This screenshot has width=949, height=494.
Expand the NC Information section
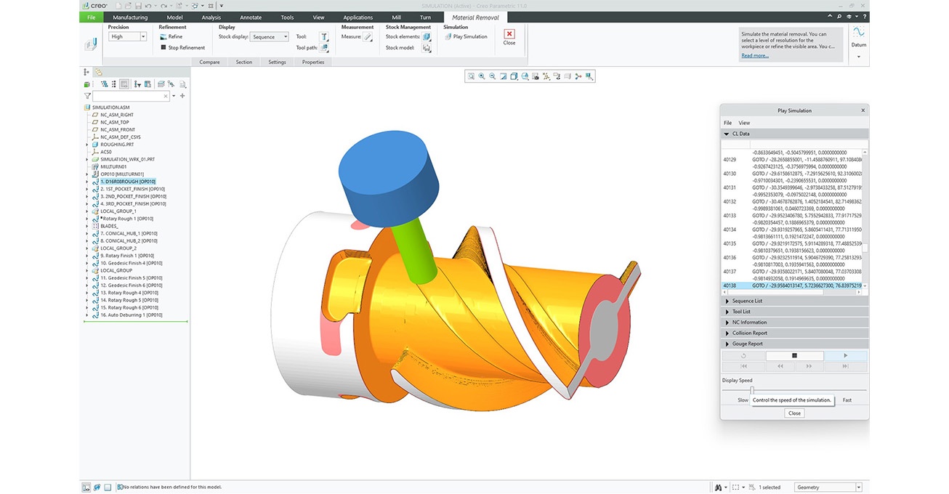tap(794, 323)
